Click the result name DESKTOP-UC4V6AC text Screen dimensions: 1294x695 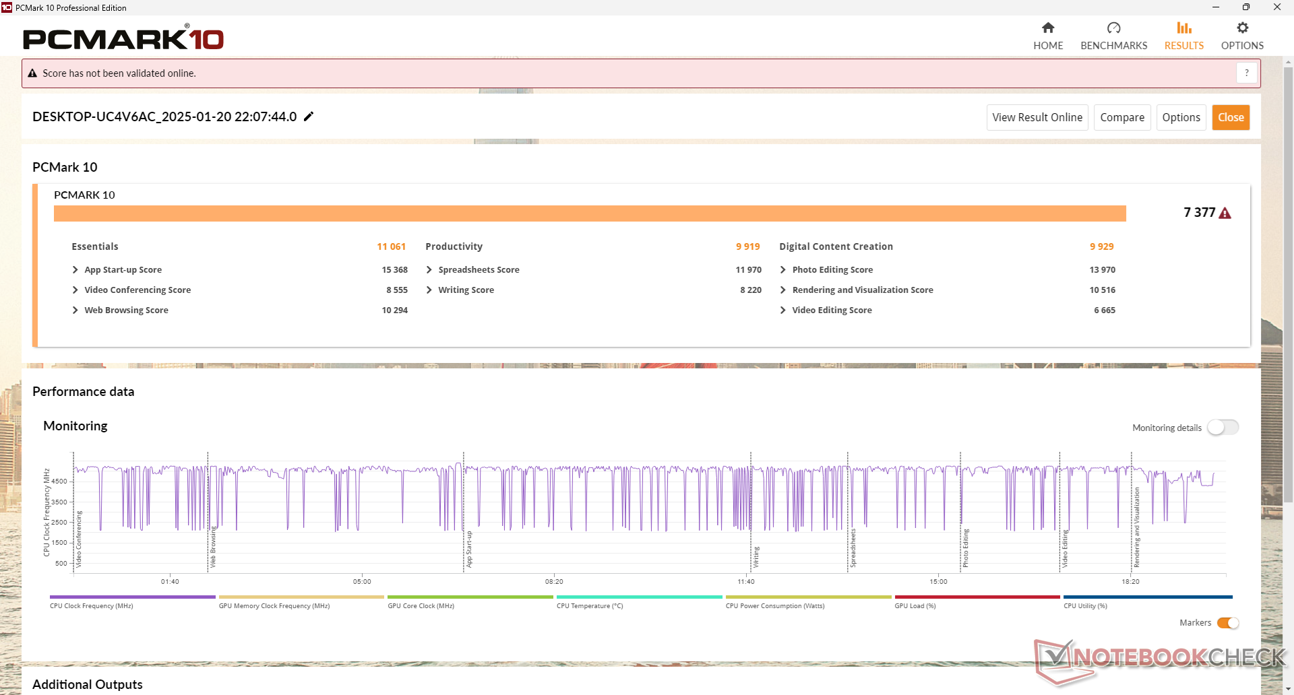tap(164, 117)
